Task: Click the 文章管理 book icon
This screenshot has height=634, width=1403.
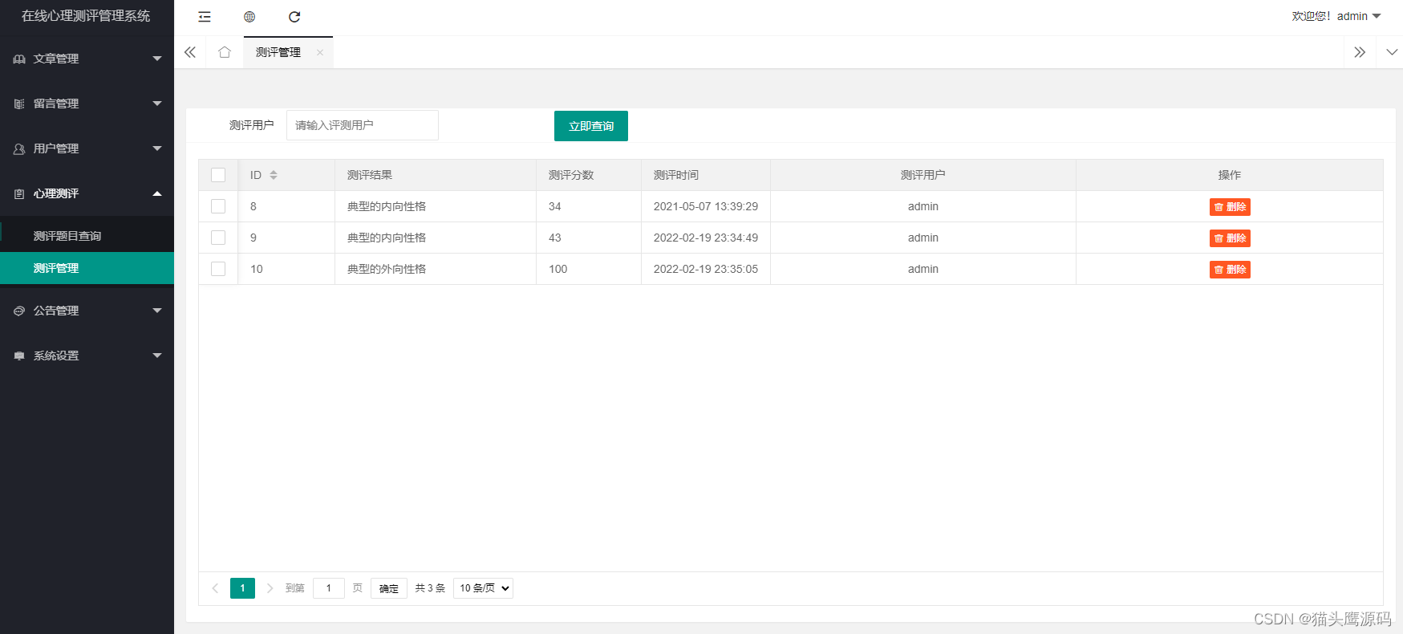Action: 19,59
